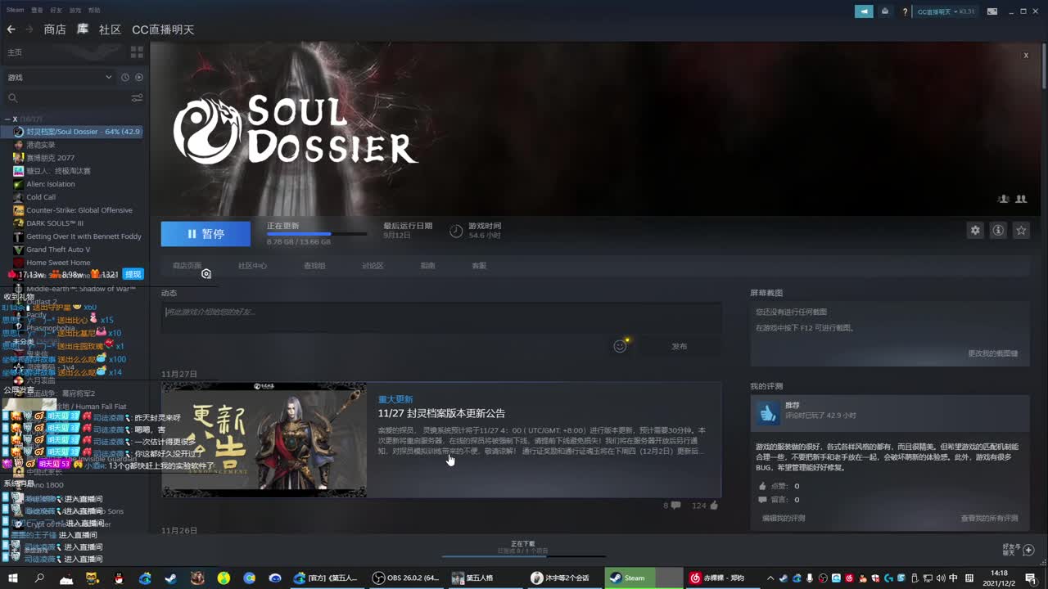Click the bottom download progress bar
This screenshot has height=589, width=1048.
click(x=522, y=556)
